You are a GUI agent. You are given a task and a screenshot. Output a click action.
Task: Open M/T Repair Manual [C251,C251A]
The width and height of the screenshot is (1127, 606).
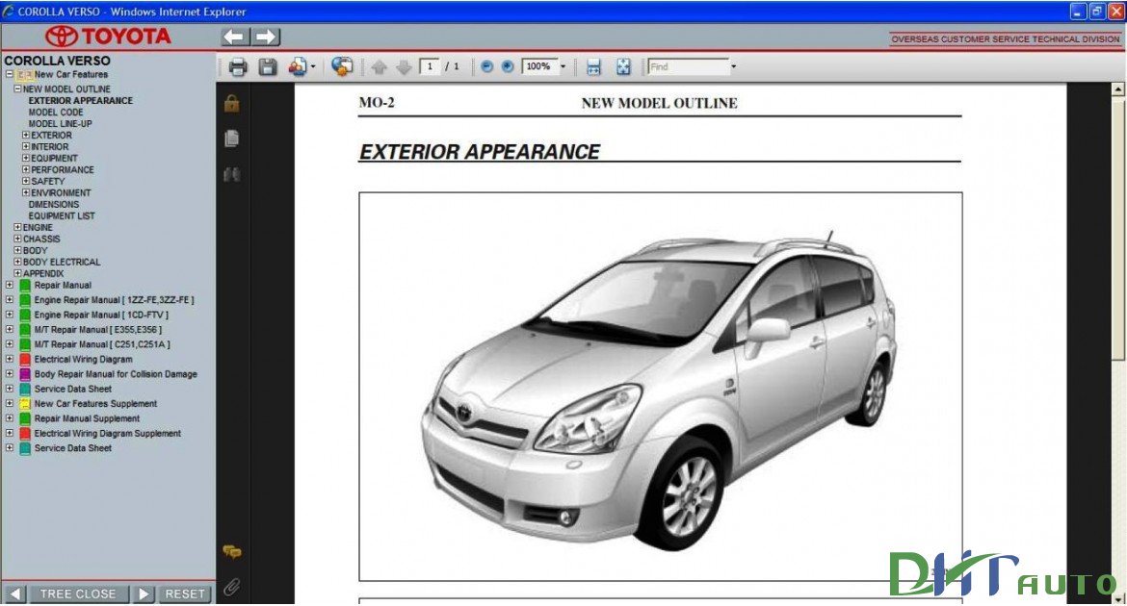(103, 344)
